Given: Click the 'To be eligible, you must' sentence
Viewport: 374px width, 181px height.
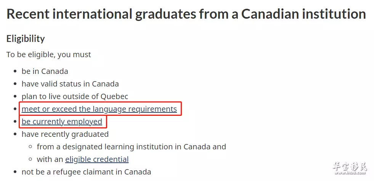Looking at the screenshot, I should point(49,54).
